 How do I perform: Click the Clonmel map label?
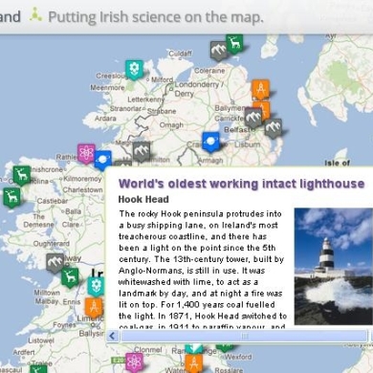tap(148, 350)
